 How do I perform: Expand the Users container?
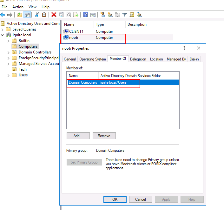tap(8, 75)
